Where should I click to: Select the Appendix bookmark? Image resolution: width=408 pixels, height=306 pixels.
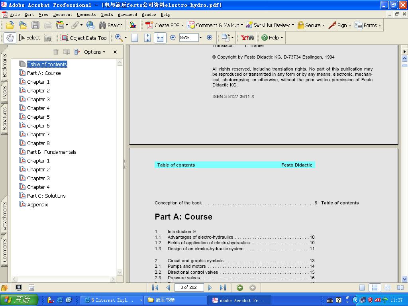37,204
